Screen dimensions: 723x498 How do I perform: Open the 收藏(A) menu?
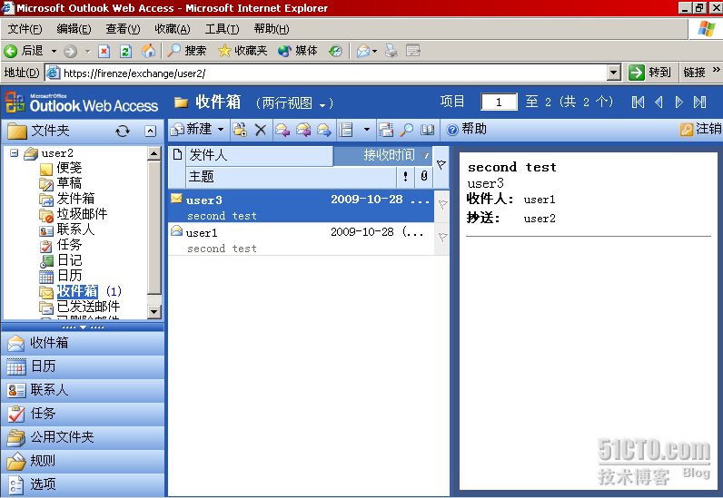pos(172,29)
